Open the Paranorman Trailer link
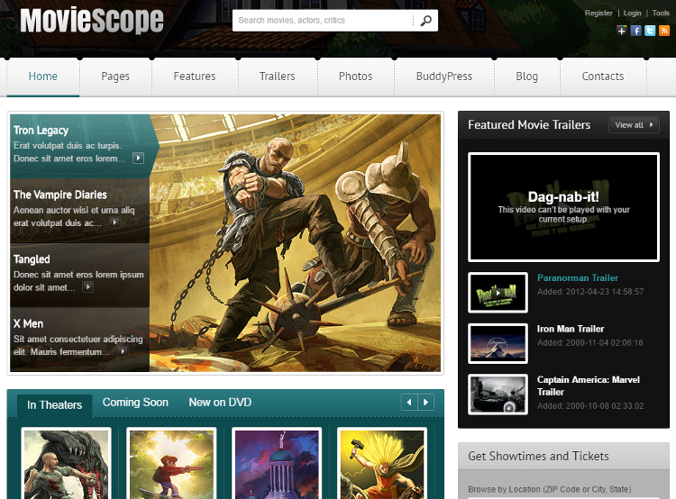 (x=578, y=278)
